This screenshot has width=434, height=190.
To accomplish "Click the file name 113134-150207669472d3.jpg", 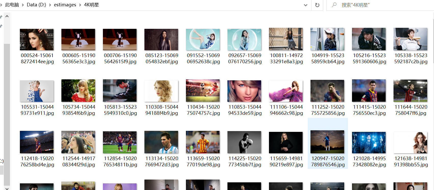I will tap(162, 161).
